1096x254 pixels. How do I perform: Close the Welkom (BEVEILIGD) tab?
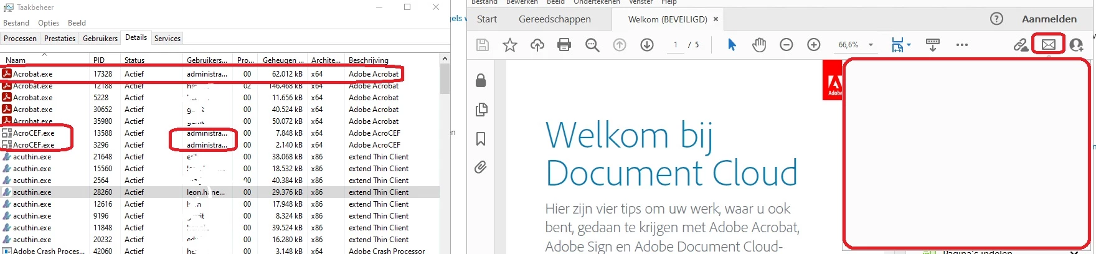point(716,19)
